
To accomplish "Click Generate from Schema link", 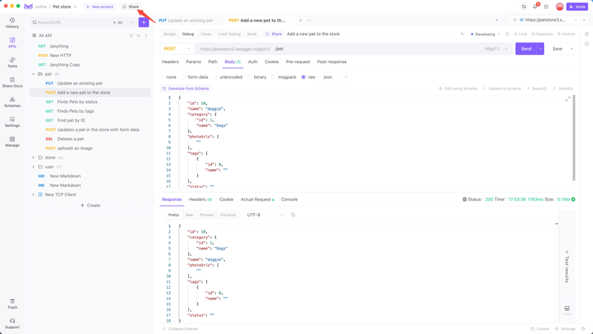I will pos(186,88).
